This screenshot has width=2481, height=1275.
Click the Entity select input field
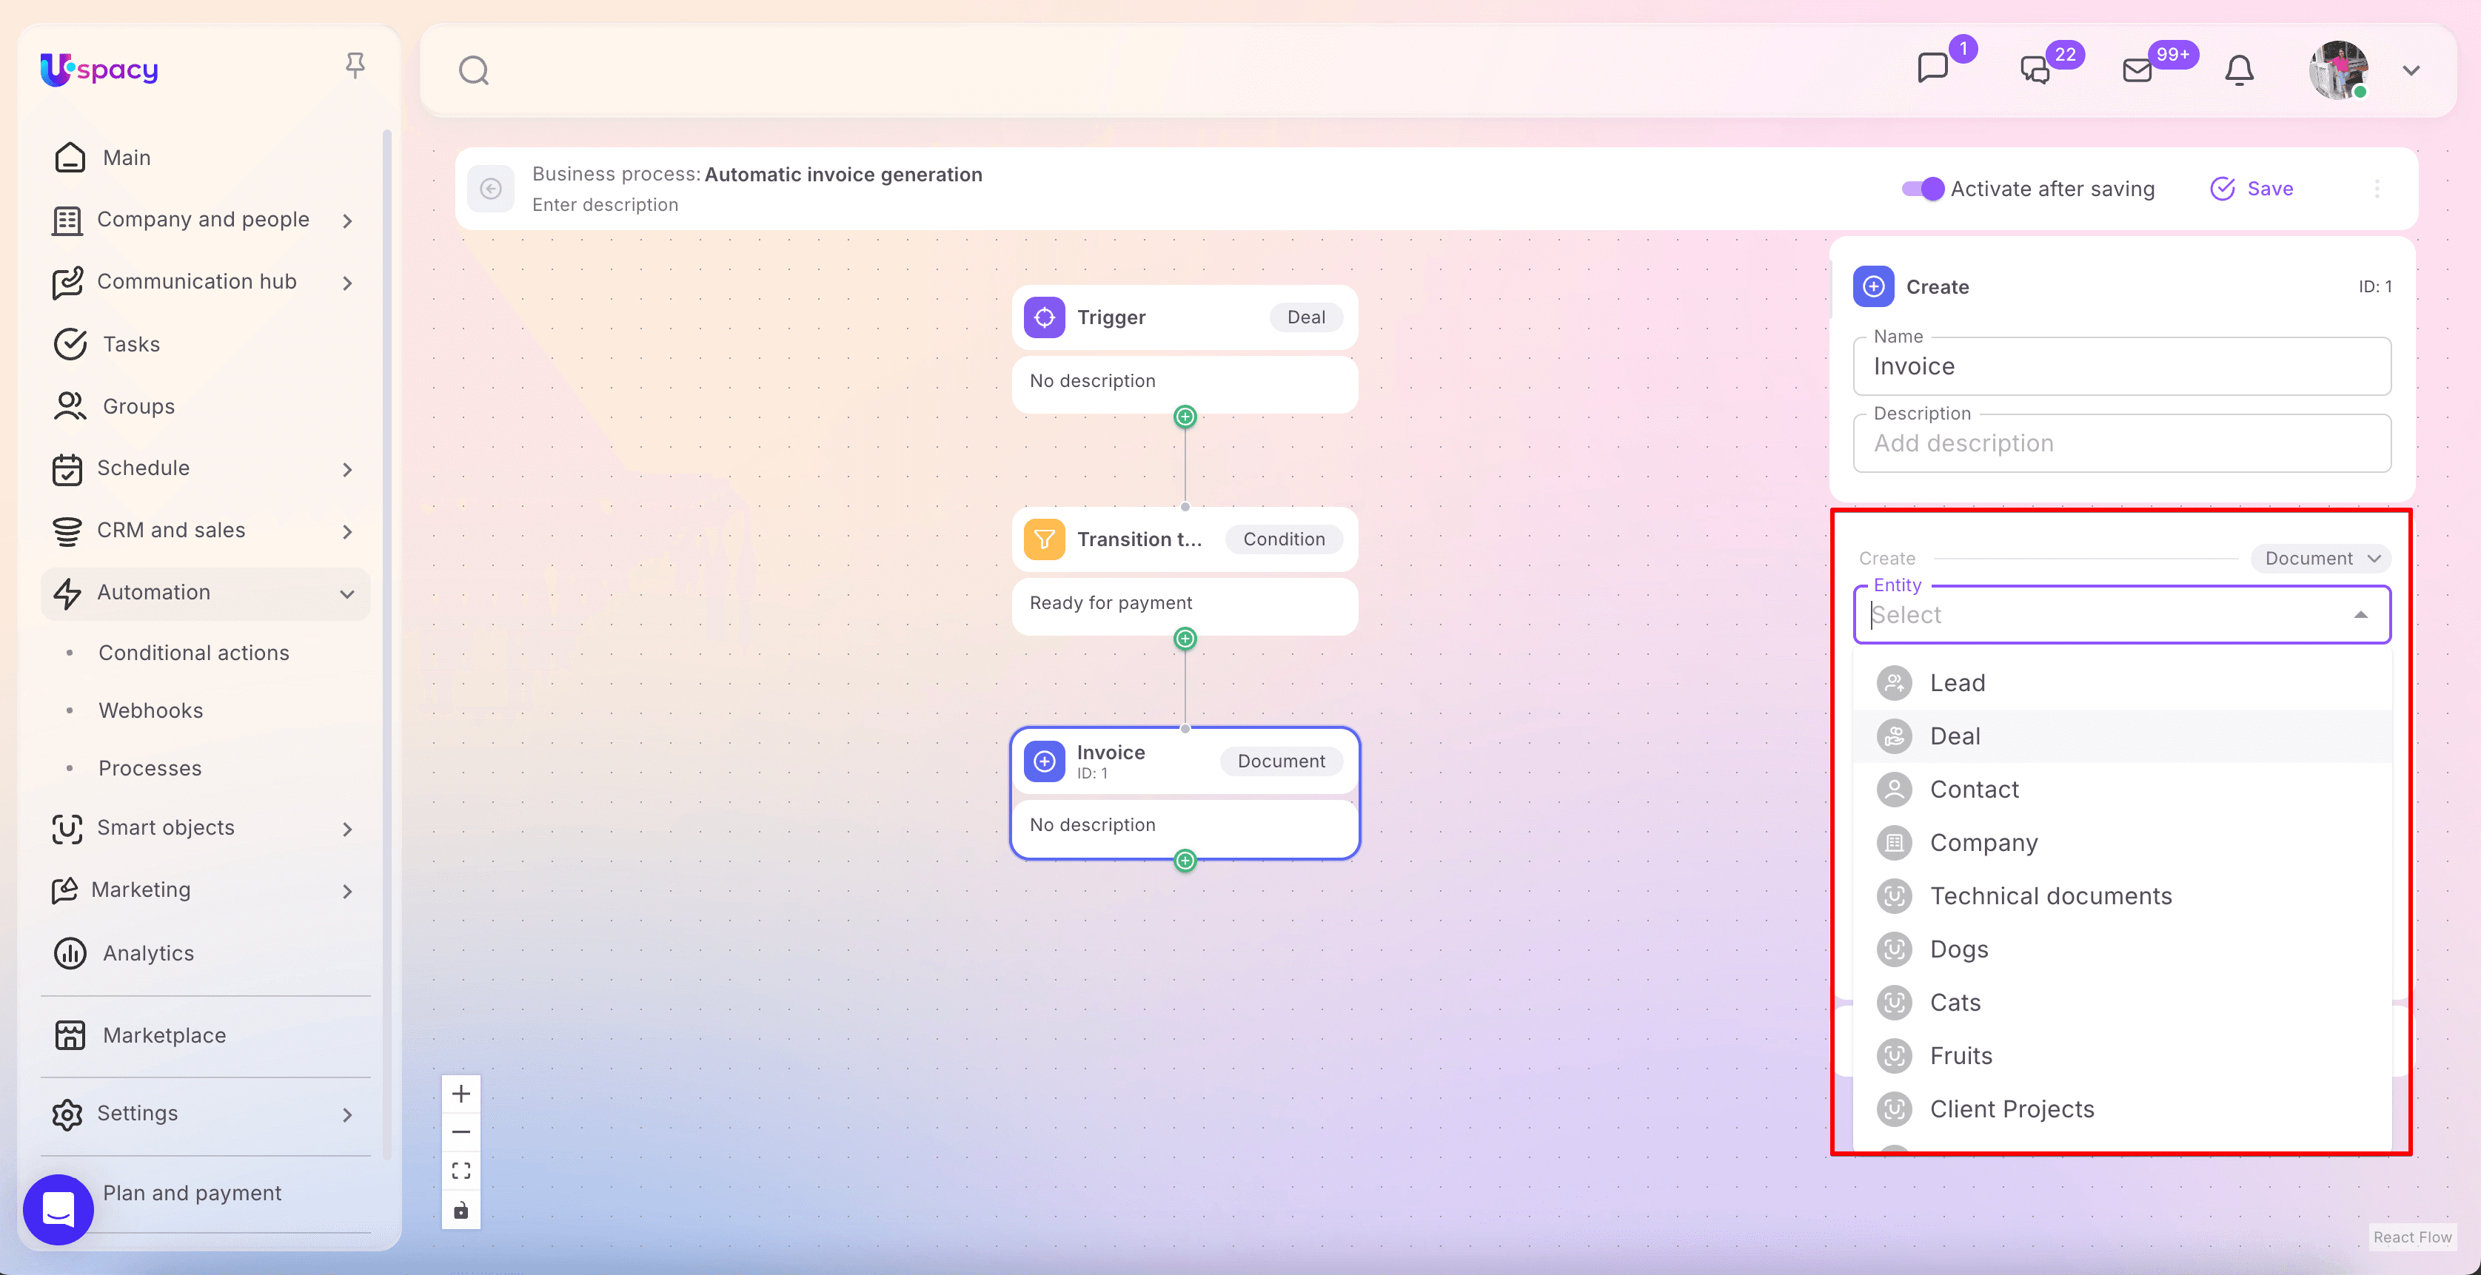pos(2122,615)
